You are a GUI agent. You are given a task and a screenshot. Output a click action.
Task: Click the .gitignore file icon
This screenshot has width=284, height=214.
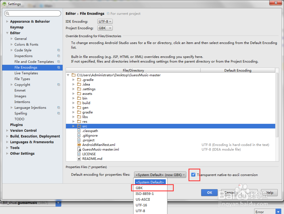point(79,135)
